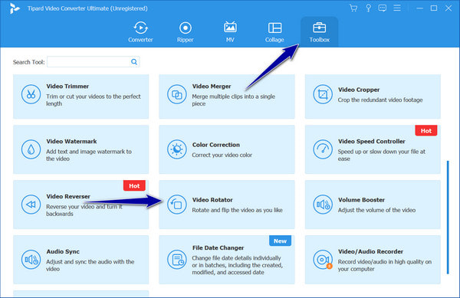Click the Video Trimmer title text
Screen dimensions: 460x298
pyautogui.click(x=67, y=87)
